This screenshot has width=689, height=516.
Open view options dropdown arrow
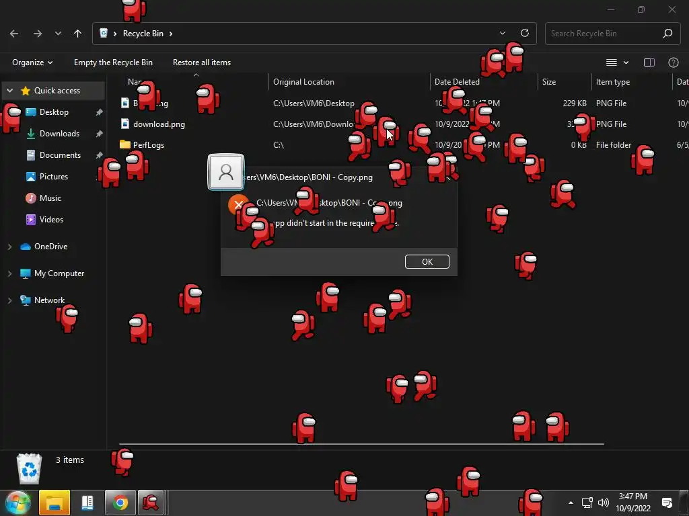(626, 62)
